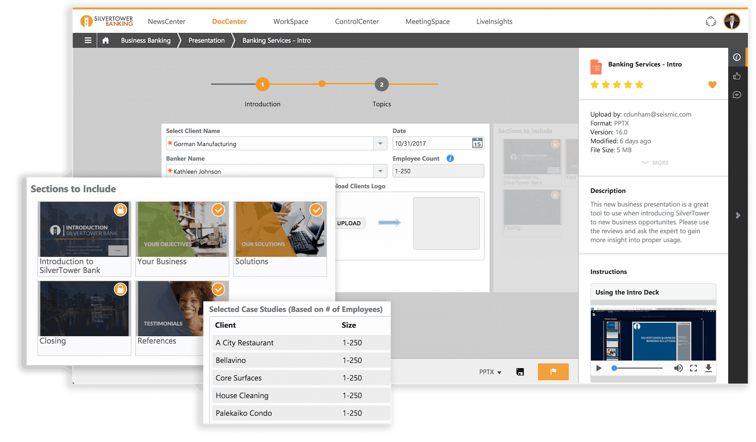Open the user profile avatar
The image size is (756, 442).
pos(732,21)
